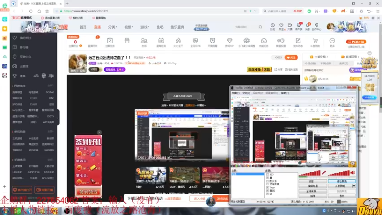Collapse the left sidebar with handle arrow
This screenshot has width=382, height=215.
click(58, 117)
